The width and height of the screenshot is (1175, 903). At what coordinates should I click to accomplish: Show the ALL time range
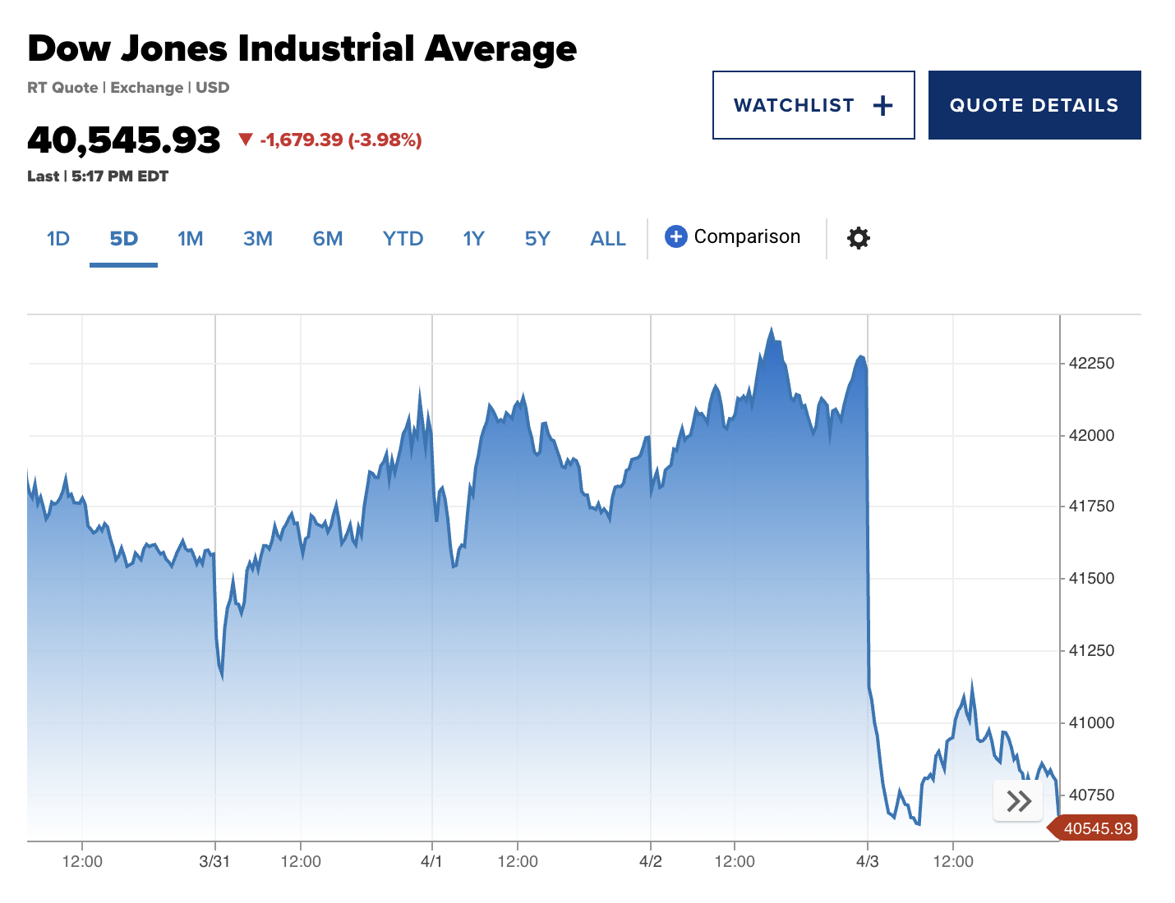[608, 239]
